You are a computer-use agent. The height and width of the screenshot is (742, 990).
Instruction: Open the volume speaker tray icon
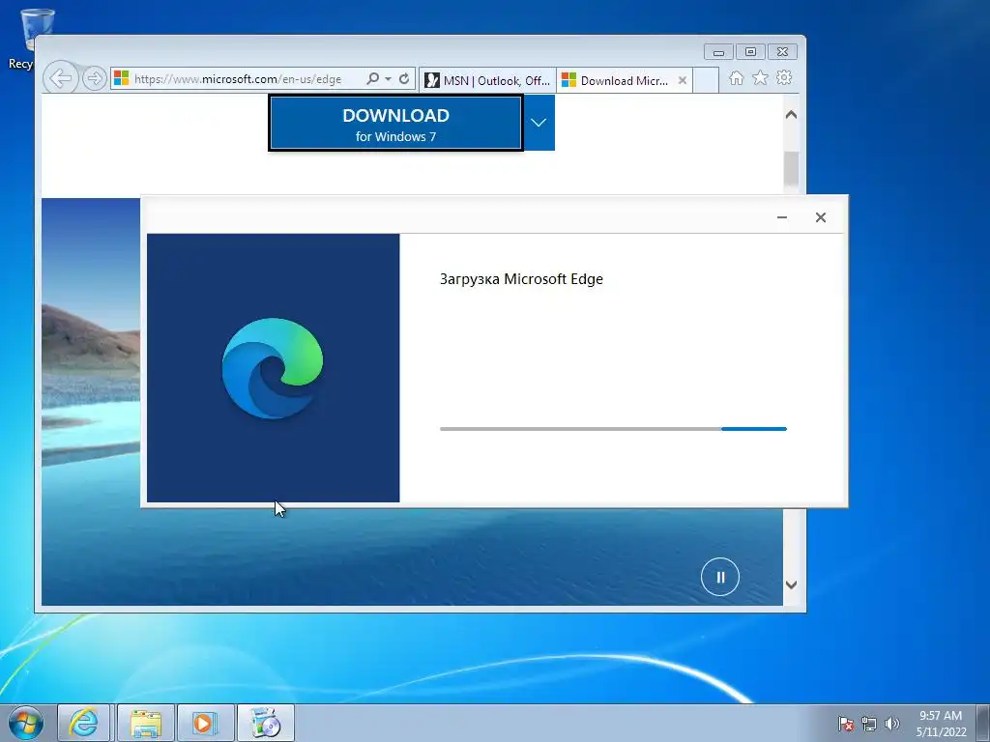(x=891, y=724)
